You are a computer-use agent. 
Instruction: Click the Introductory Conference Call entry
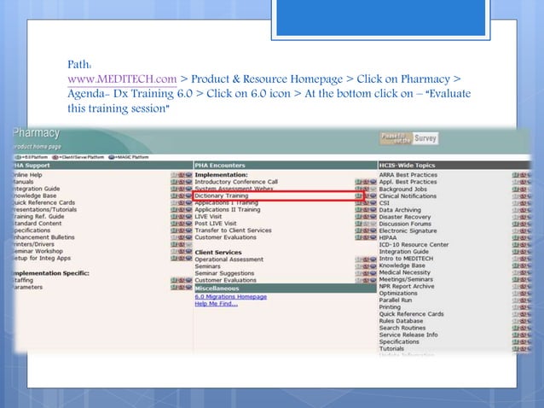tap(236, 182)
